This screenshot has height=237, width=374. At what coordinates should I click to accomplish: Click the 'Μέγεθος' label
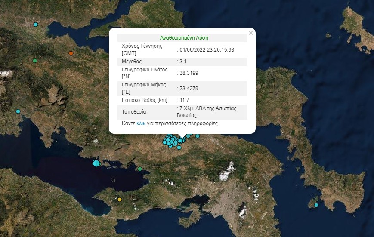[x=132, y=61]
